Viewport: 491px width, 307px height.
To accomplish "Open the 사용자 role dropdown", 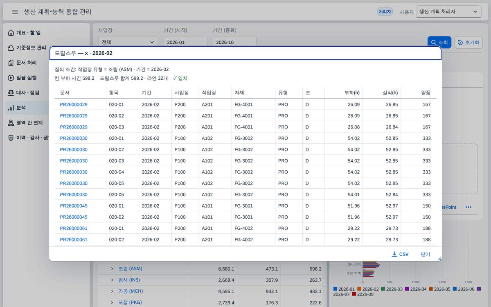I will point(448,12).
